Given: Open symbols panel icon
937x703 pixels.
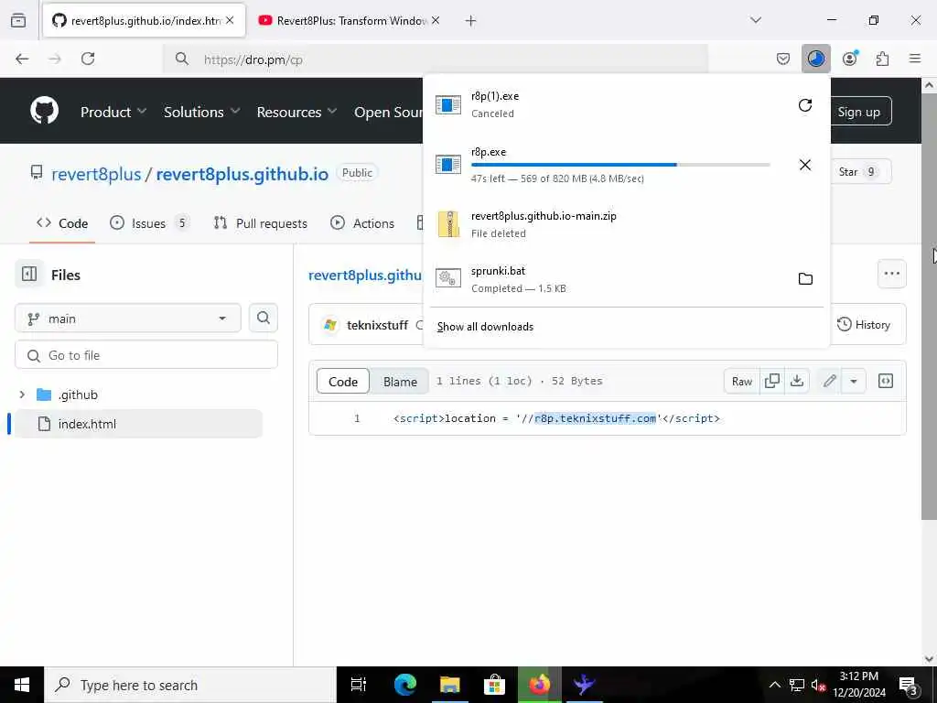Looking at the screenshot, I should click(x=886, y=382).
